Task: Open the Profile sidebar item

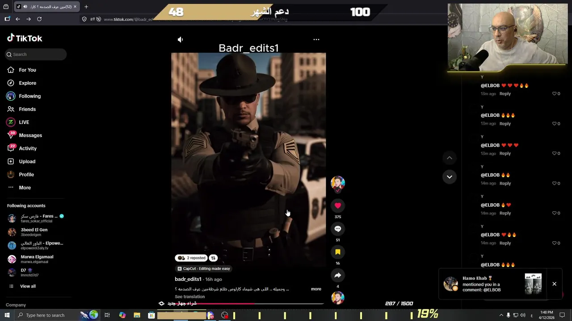Action: [20, 174]
